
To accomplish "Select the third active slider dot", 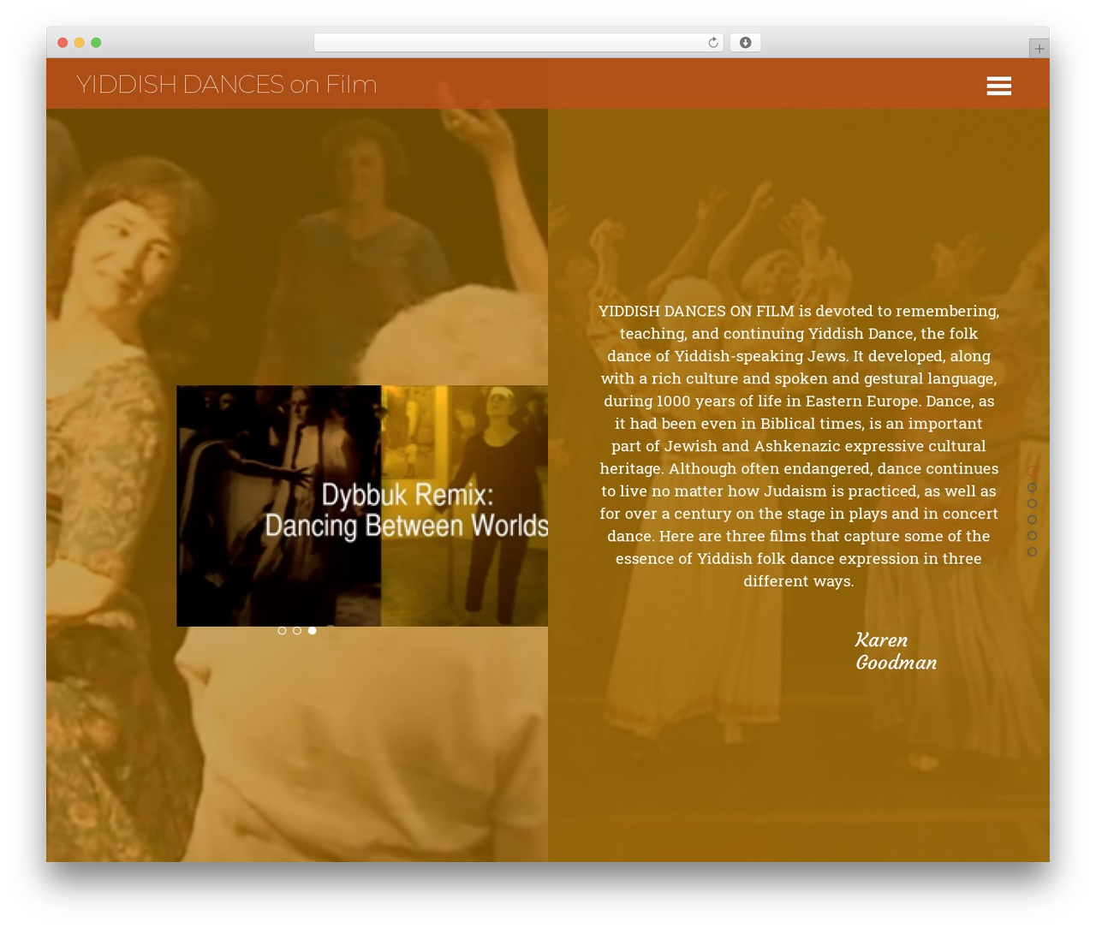I will [313, 631].
